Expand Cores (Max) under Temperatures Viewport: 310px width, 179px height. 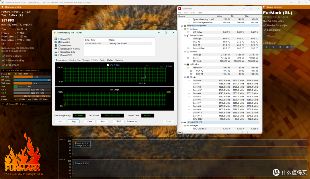click(x=188, y=48)
